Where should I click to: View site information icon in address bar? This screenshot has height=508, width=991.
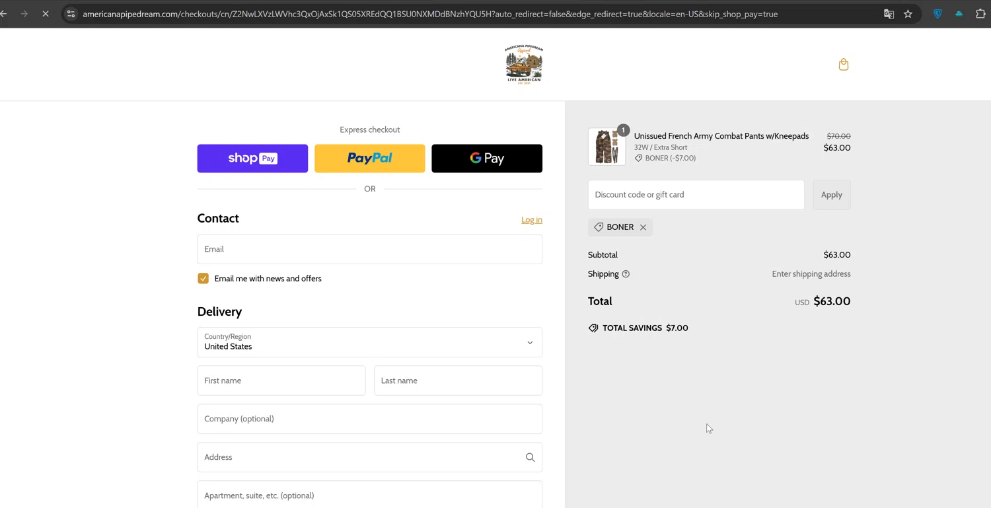click(71, 14)
